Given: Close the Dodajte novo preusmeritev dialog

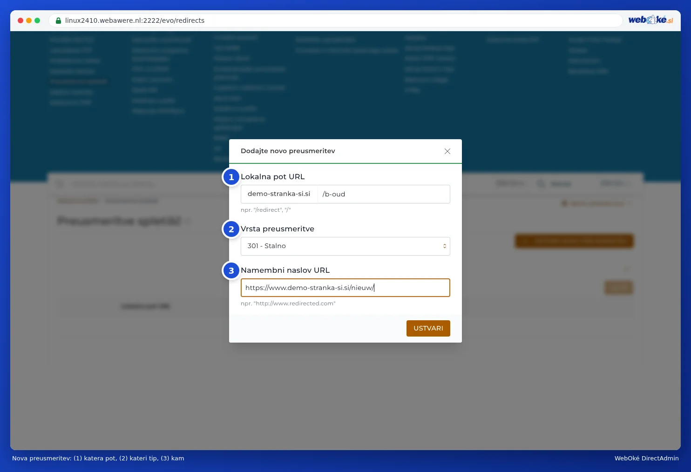Looking at the screenshot, I should (x=447, y=151).
